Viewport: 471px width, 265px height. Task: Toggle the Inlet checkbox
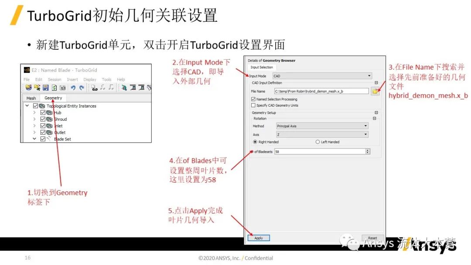43,126
